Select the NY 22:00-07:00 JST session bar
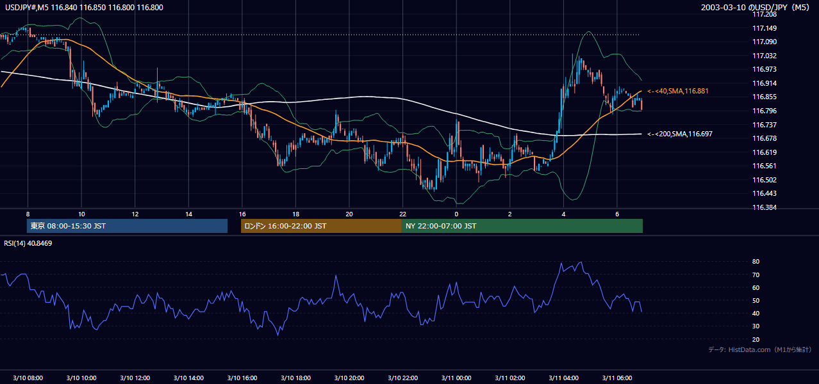Image resolution: width=819 pixels, height=384 pixels. pos(522,226)
